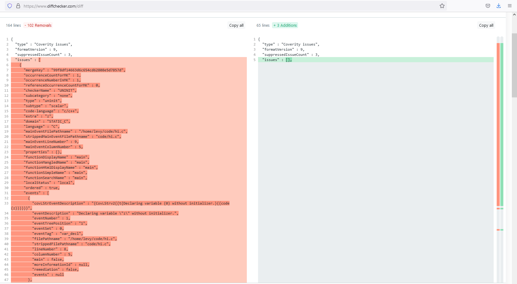Viewport: 517px width, 284px height.
Task: Click the "code-language" : "c/c++" line
Action: (51, 111)
